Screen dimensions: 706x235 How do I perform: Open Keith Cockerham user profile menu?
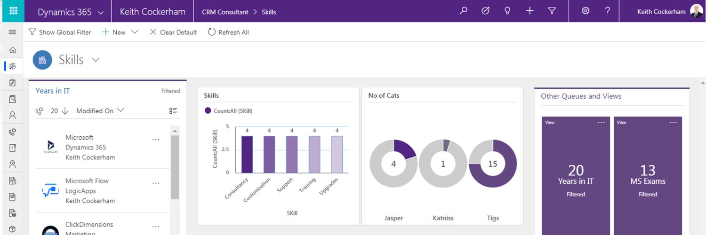[x=669, y=11]
